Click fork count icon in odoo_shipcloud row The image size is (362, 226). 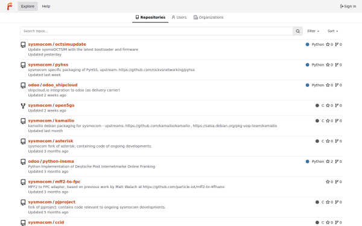pos(337,85)
